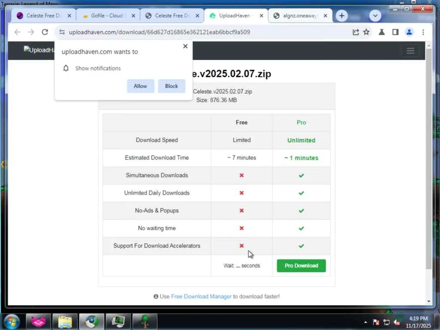The image size is (440, 330).
Task: Close the algnz.oneaway tab
Action: coord(325,16)
